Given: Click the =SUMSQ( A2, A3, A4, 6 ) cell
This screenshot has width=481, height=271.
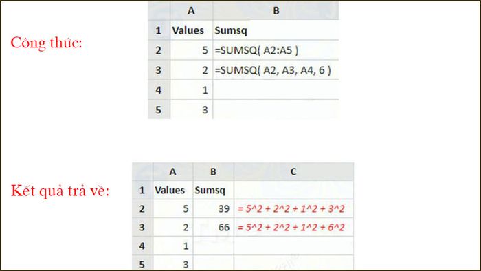Looking at the screenshot, I should point(276,70).
